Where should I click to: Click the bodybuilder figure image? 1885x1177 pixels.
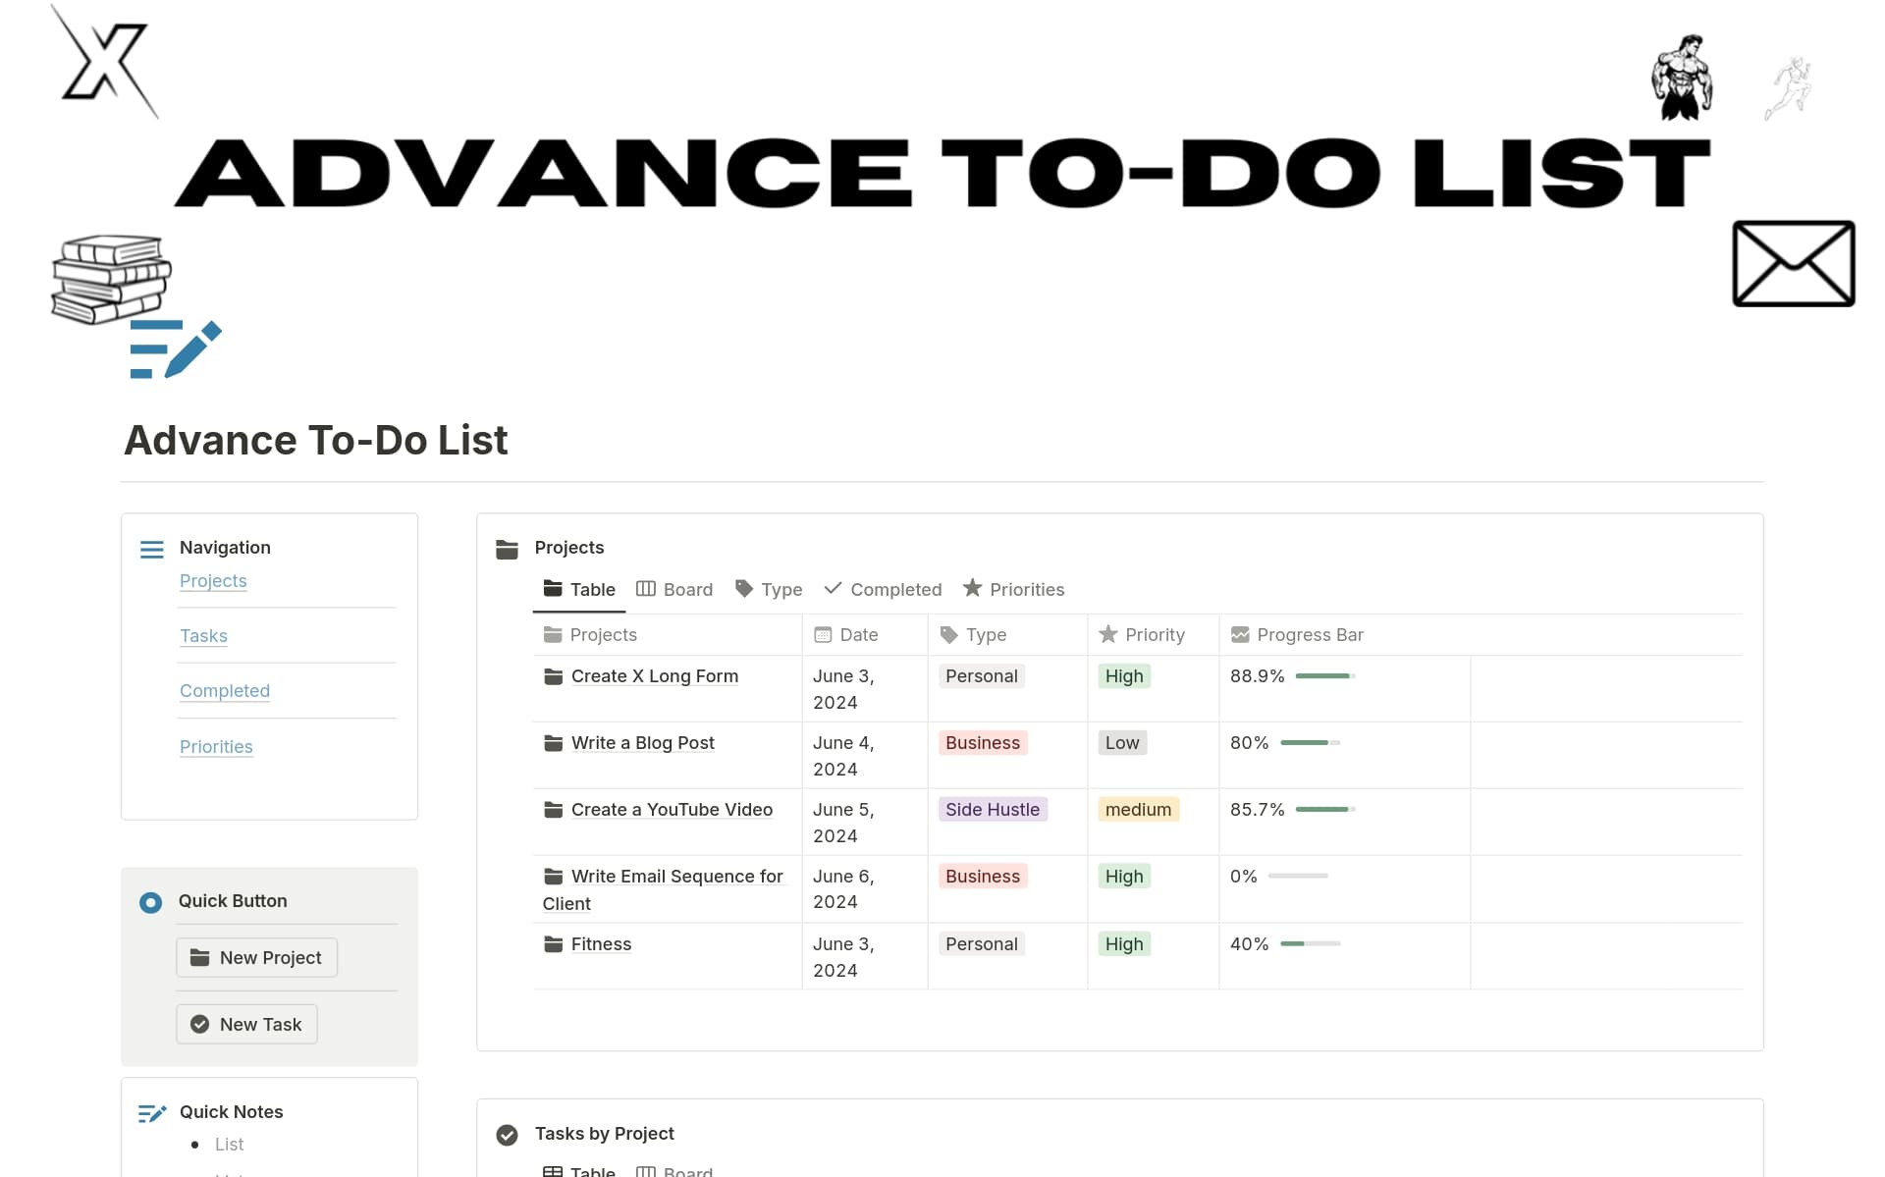pyautogui.click(x=1682, y=78)
